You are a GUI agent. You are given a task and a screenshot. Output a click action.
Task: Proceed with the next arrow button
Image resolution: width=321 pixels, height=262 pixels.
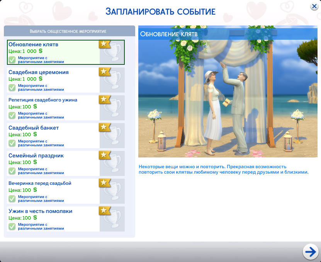point(310,252)
